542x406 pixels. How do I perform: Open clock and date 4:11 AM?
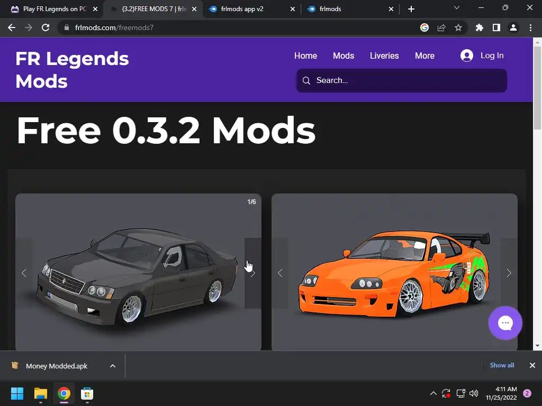click(501, 393)
